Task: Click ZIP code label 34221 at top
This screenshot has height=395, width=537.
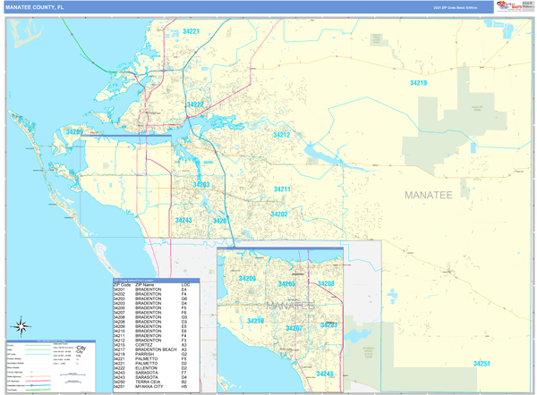Action: point(191,31)
